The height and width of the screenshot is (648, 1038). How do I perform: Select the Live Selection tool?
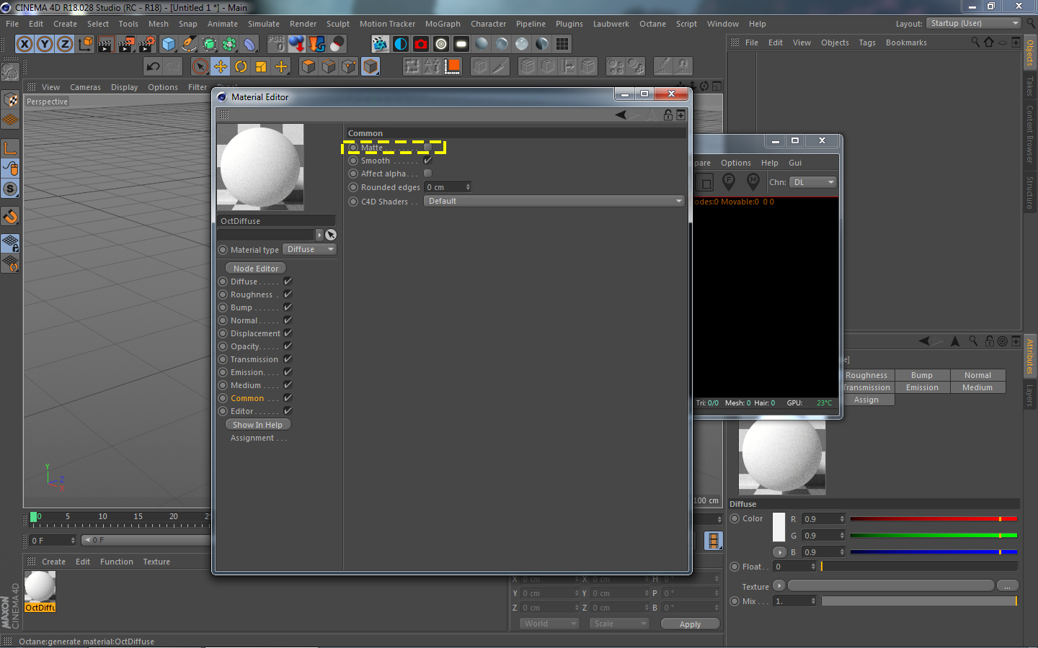(x=200, y=67)
